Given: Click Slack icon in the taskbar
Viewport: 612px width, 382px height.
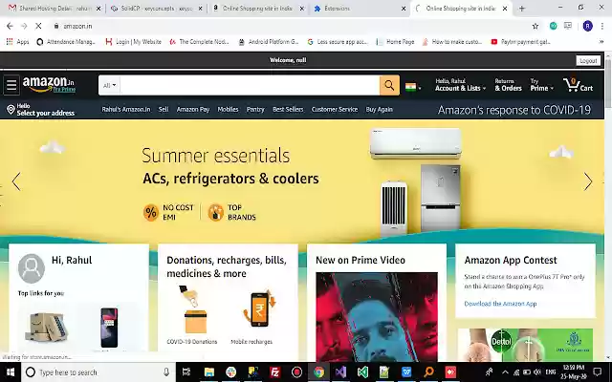Looking at the screenshot, I should (x=231, y=372).
